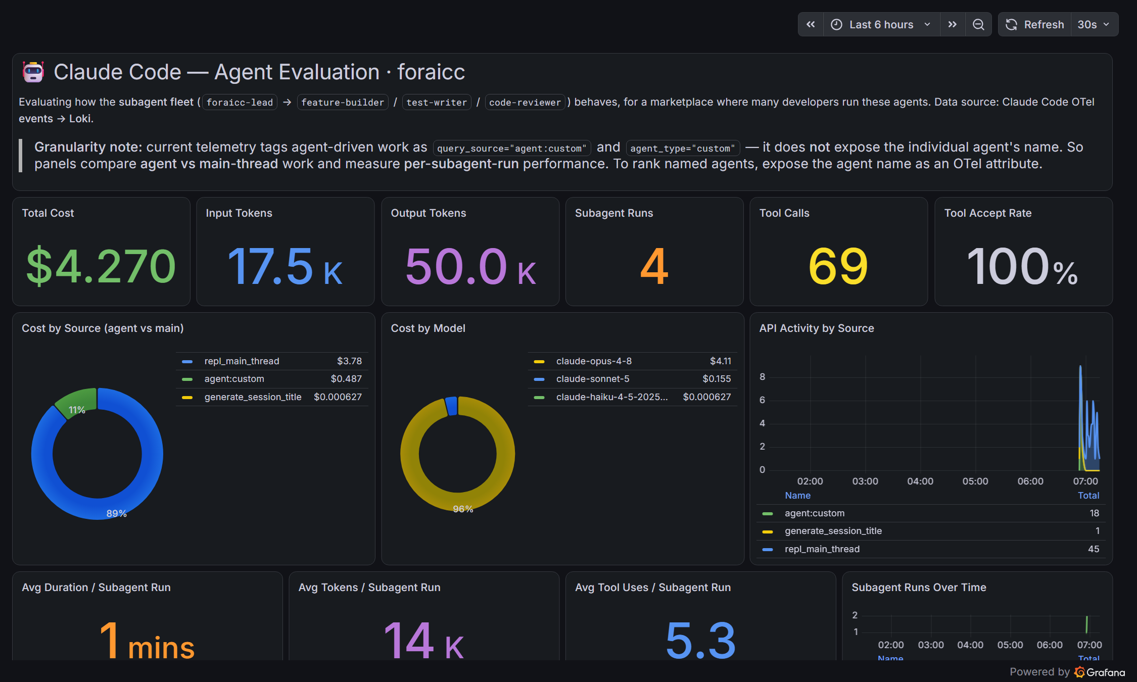Click green swatch beside agent:custom in API legend
This screenshot has width=1137, height=682.
pyautogui.click(x=768, y=514)
